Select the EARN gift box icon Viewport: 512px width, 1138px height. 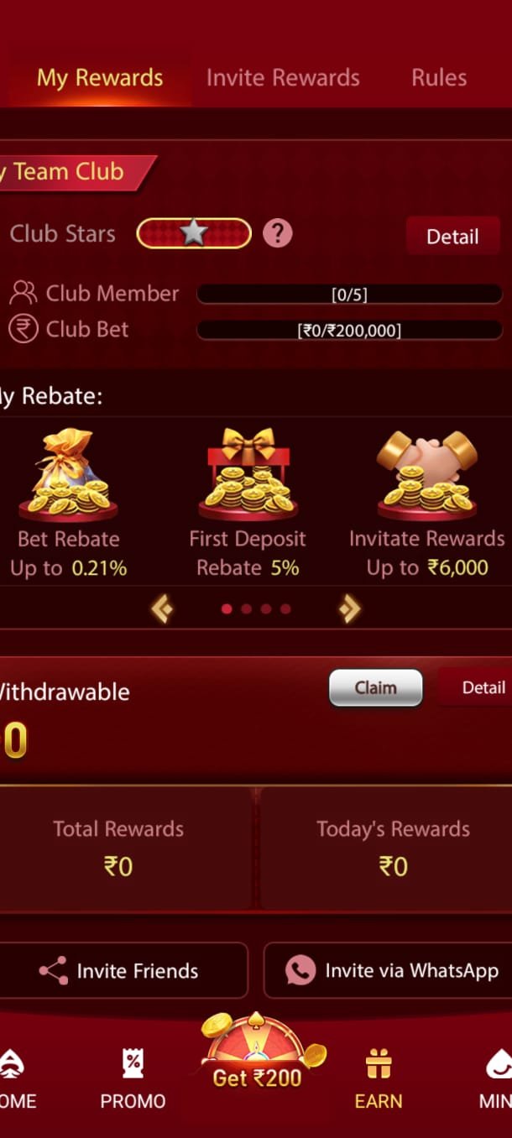point(379,1064)
